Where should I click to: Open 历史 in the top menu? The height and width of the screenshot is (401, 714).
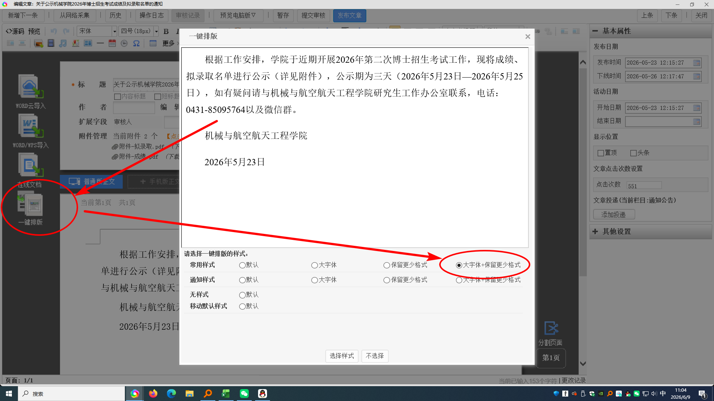click(115, 16)
